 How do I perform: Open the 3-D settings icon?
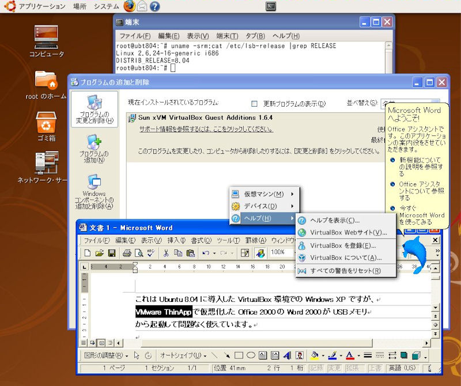coord(416,355)
